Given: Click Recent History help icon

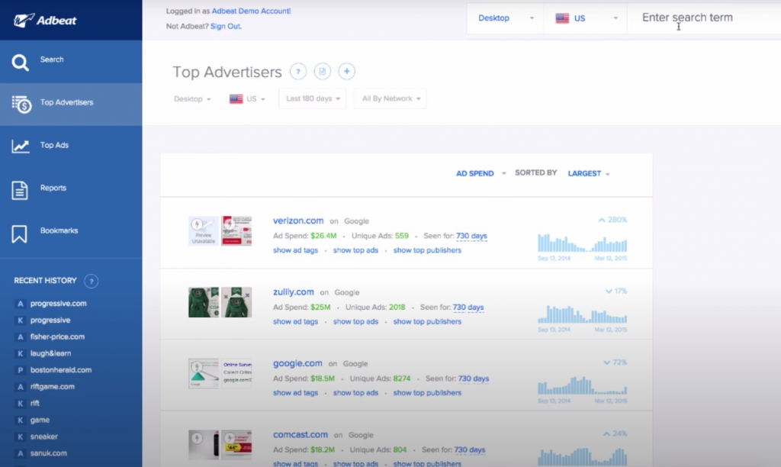Looking at the screenshot, I should click(x=92, y=281).
